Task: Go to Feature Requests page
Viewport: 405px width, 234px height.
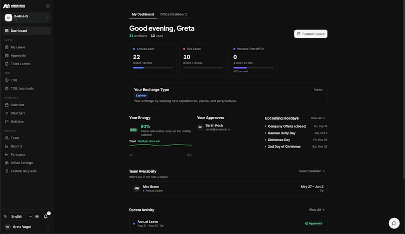Action: point(27,171)
